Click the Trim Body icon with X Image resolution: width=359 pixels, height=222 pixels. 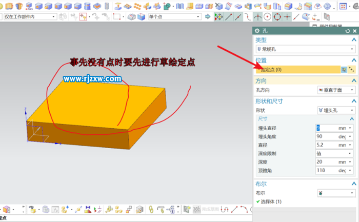pyautogui.click(x=219, y=6)
